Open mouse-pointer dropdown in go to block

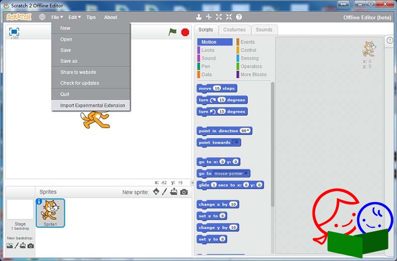[x=246, y=173]
